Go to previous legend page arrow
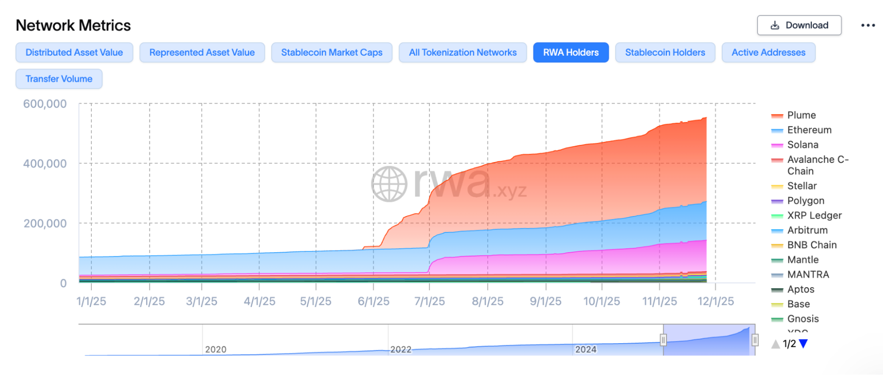Viewport: 883px width, 375px height. pos(776,344)
